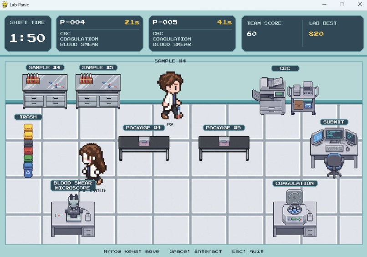367x257 pixels.
Task: Click the CBC station label
Action: [285, 68]
